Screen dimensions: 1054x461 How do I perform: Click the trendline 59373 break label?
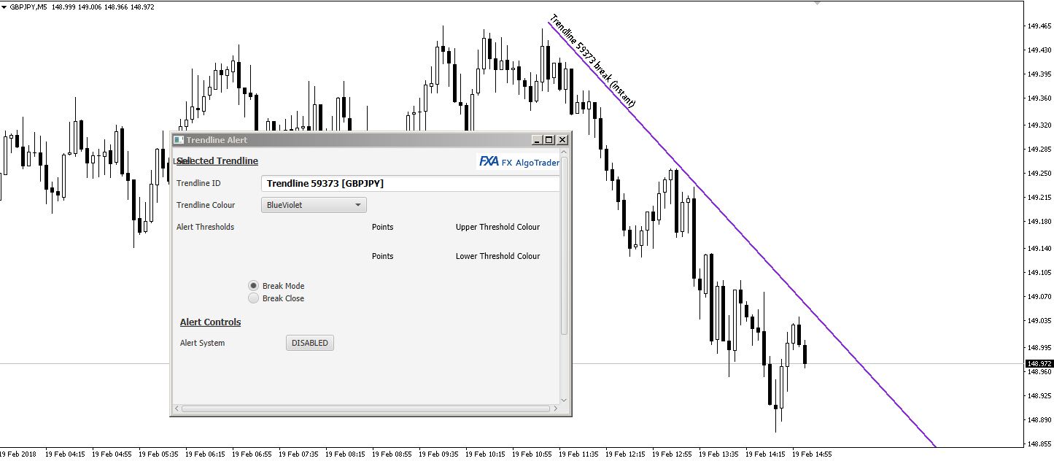coord(592,61)
